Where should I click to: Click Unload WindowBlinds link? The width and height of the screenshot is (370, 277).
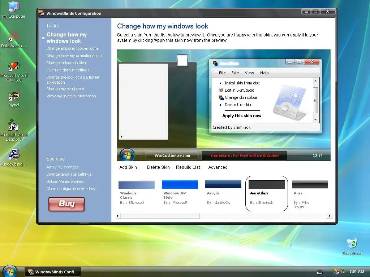coord(65,182)
